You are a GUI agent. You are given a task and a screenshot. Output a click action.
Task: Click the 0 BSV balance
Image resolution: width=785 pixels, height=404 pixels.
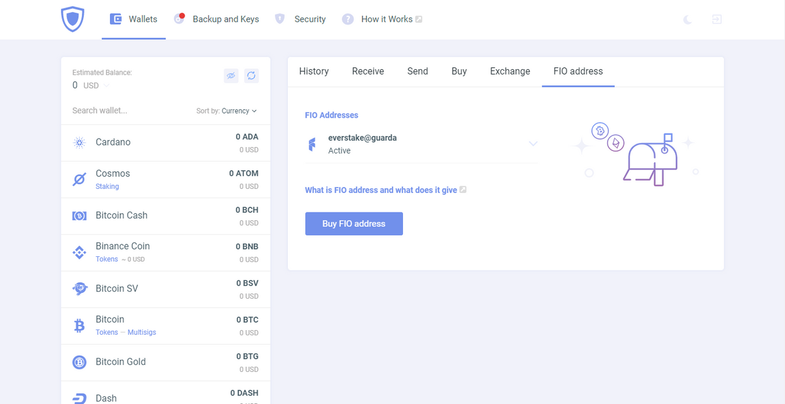point(247,283)
